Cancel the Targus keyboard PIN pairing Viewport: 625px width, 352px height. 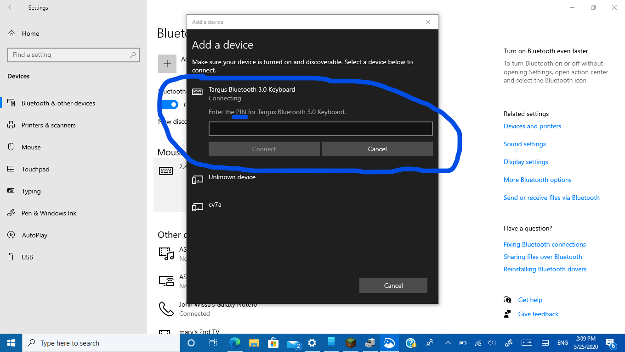pos(377,149)
